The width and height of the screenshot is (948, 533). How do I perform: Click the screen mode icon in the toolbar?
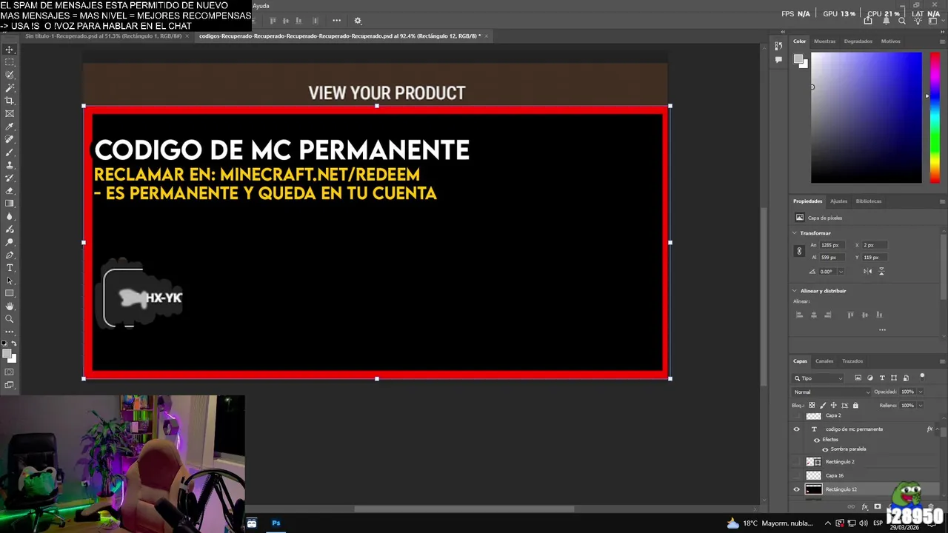10,385
